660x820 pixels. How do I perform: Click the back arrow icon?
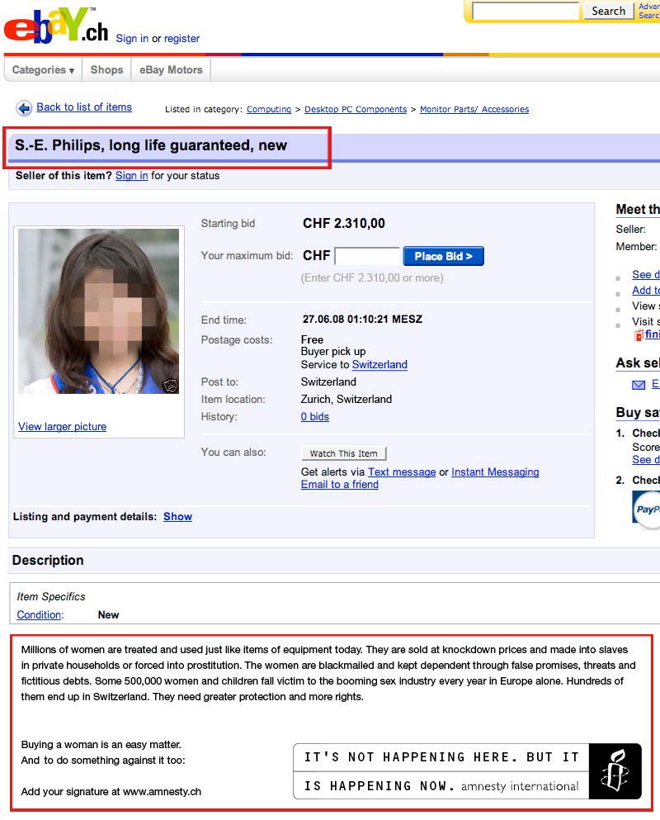(24, 108)
